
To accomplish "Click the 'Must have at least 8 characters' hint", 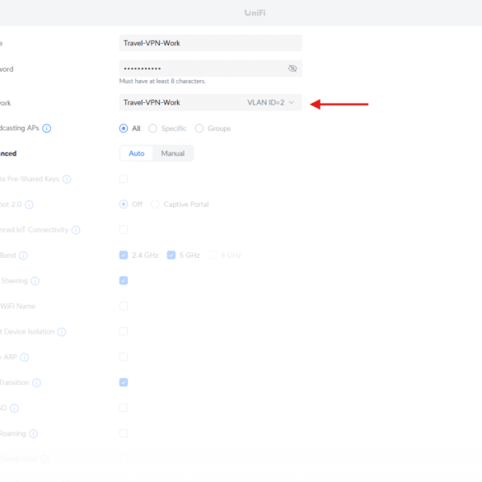I will pos(162,81).
